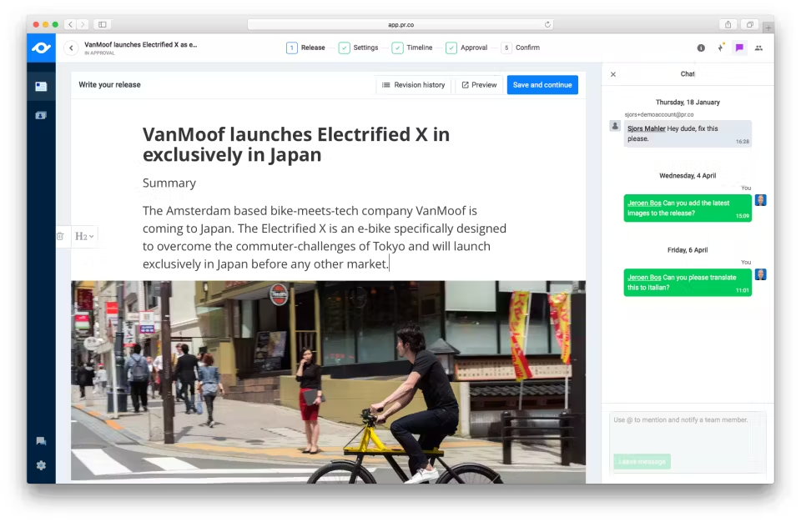The width and height of the screenshot is (801, 522).
Task: Click the release headline text
Action: point(295,144)
